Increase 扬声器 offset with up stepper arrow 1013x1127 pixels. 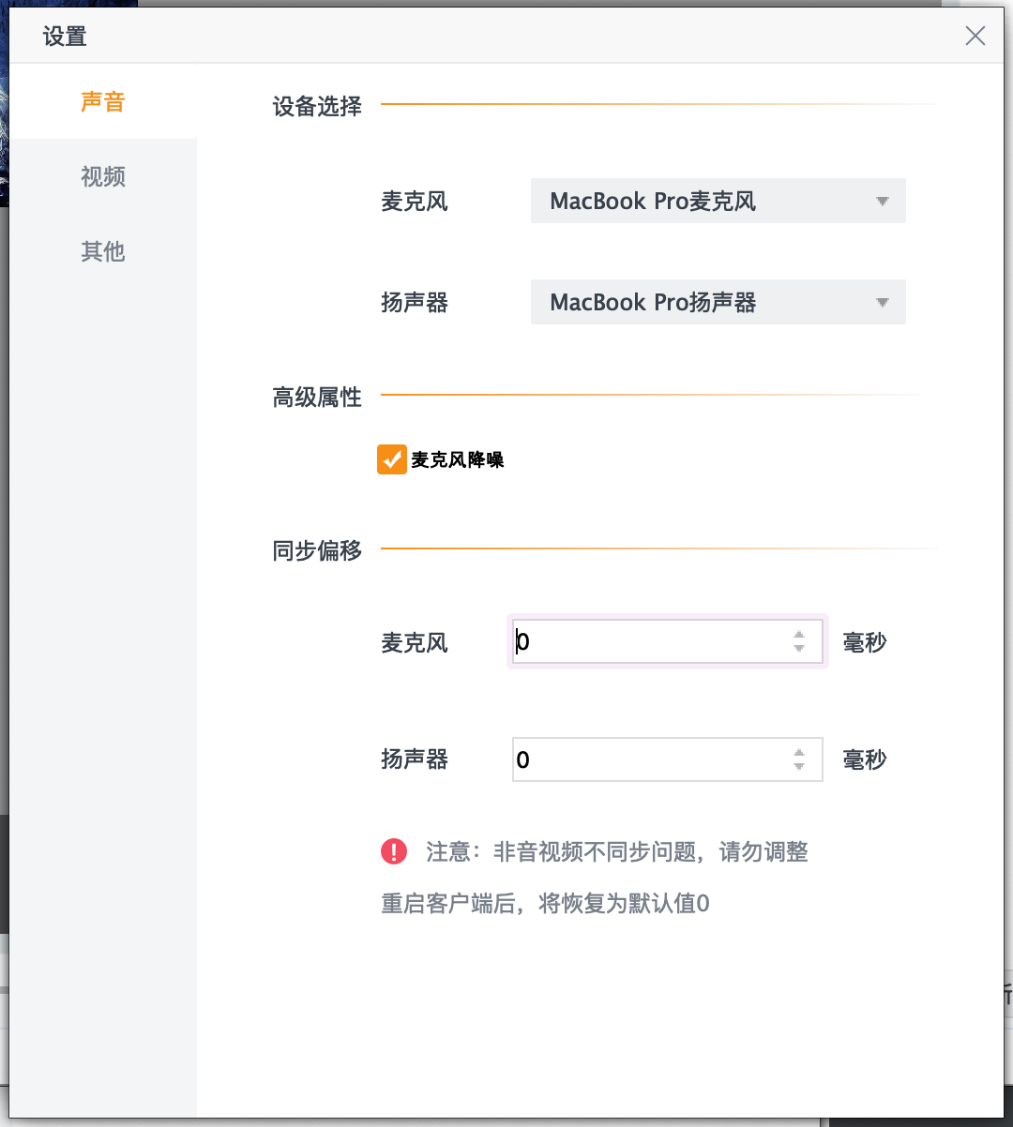(799, 753)
